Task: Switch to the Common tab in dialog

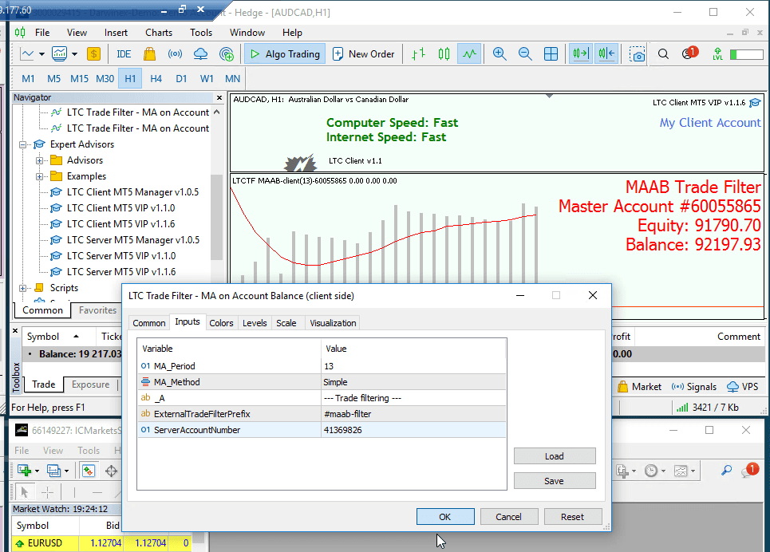Action: (148, 323)
